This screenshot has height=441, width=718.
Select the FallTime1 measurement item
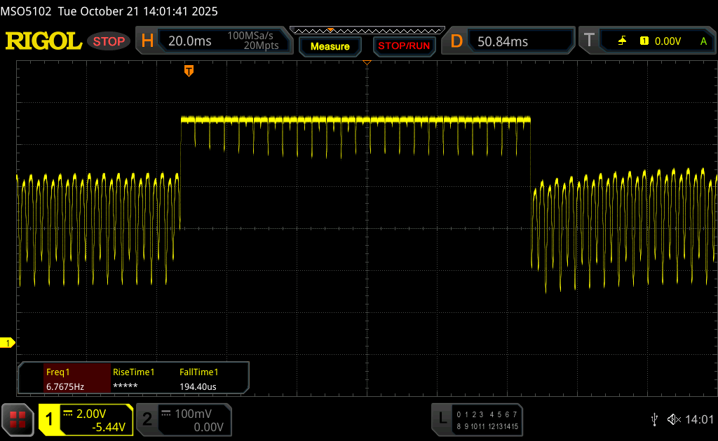pos(199,379)
